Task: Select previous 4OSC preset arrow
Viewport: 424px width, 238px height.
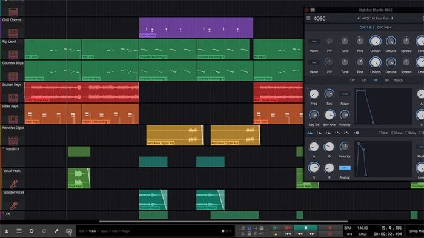Action: [x=359, y=18]
